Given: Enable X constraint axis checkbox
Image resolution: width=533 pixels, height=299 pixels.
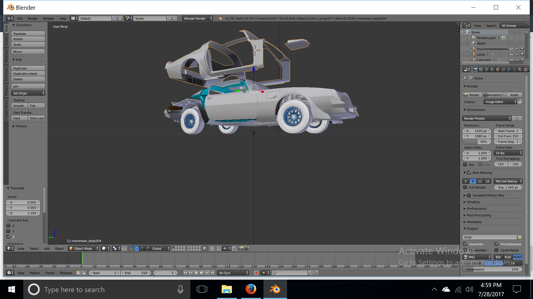Looking at the screenshot, I should pyautogui.click(x=8, y=226).
